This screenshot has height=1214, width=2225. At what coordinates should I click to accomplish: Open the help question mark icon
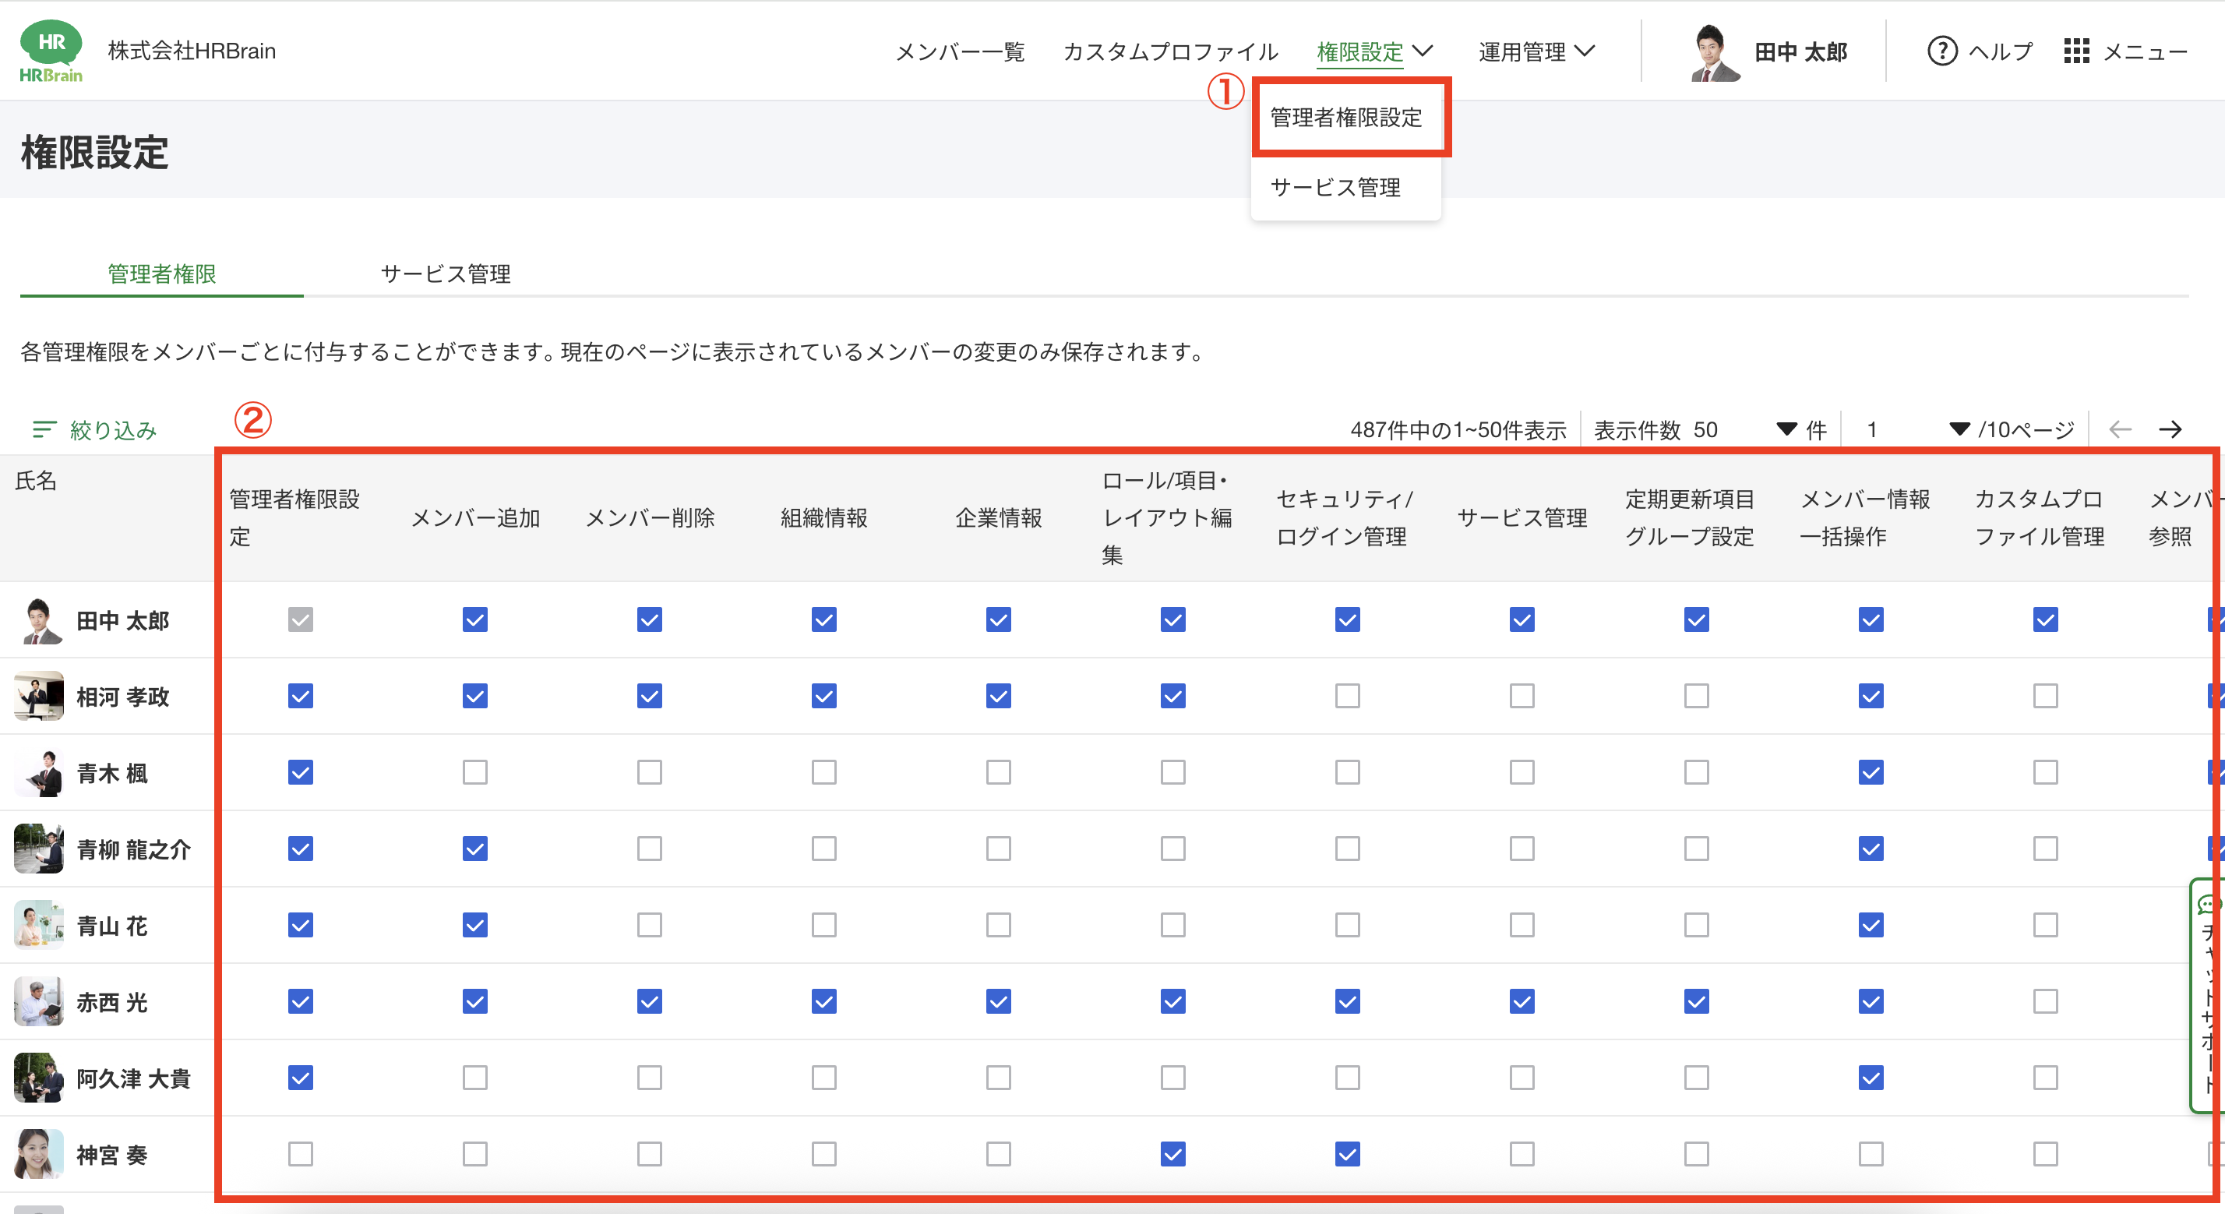1941,51
